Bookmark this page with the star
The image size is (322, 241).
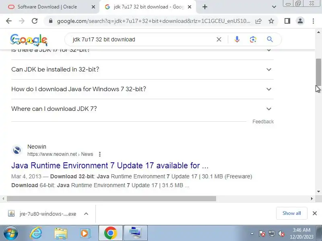click(x=271, y=21)
